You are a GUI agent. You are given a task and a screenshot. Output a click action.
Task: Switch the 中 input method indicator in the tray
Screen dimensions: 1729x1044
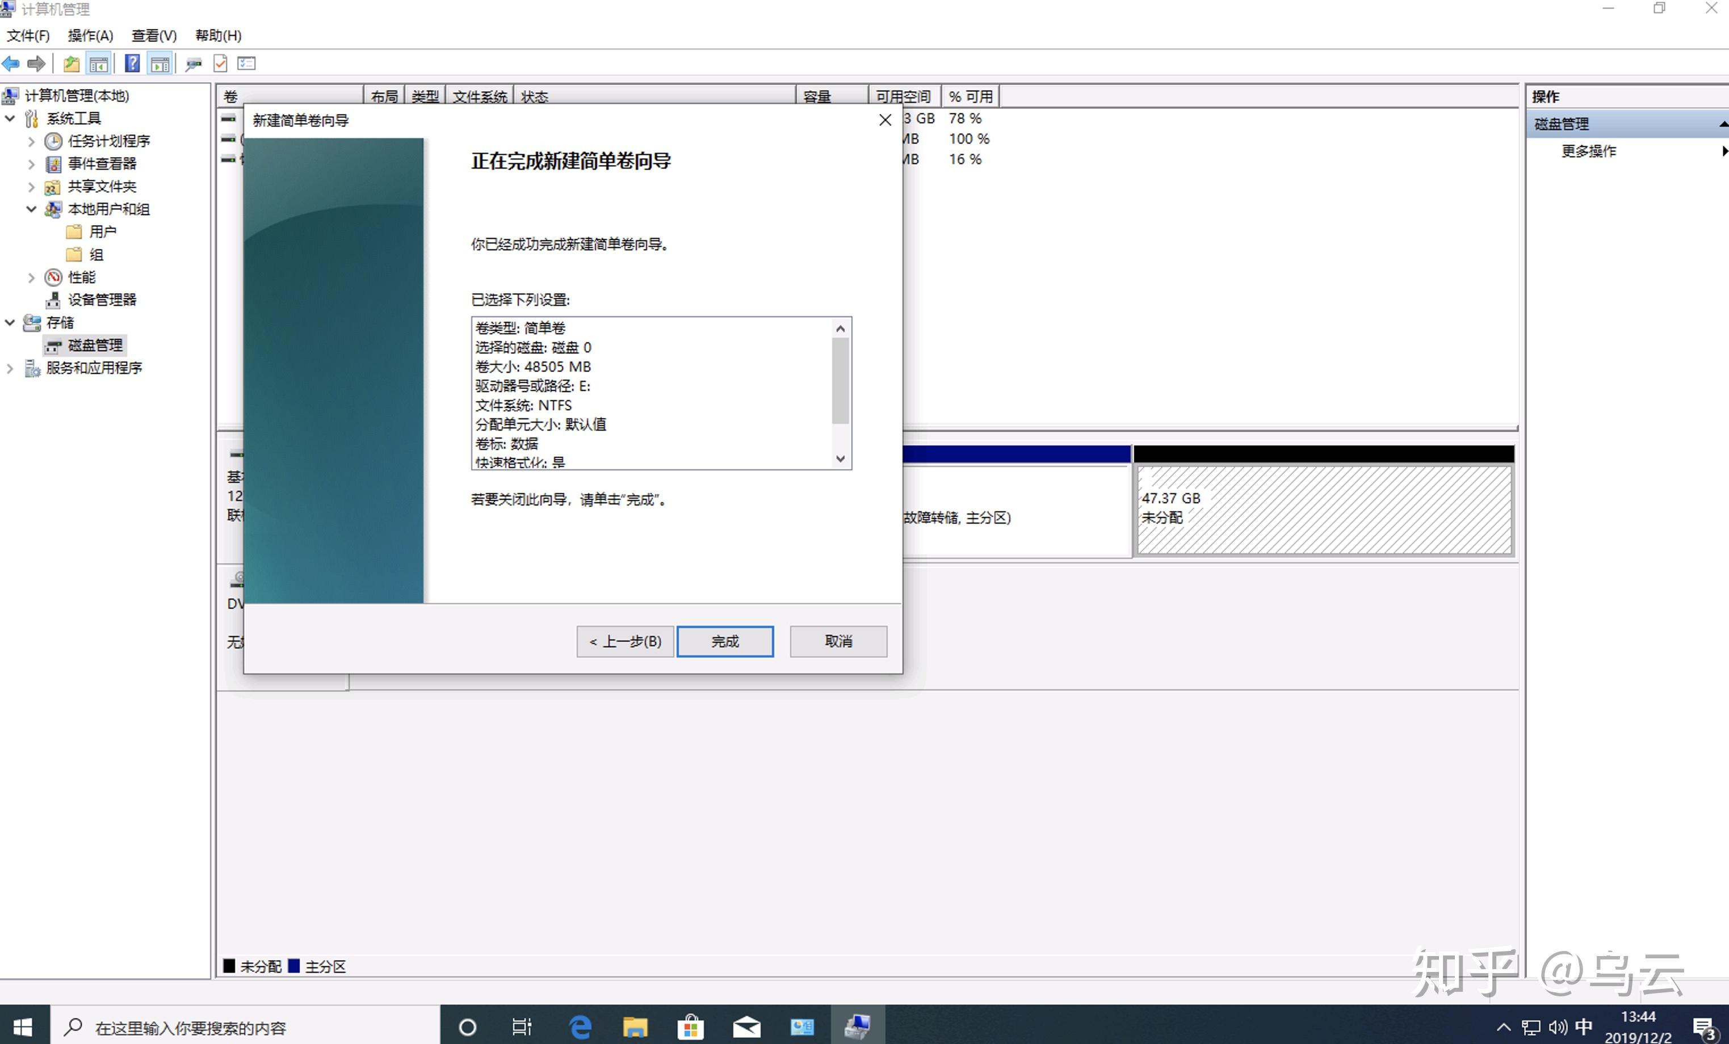click(1584, 1026)
